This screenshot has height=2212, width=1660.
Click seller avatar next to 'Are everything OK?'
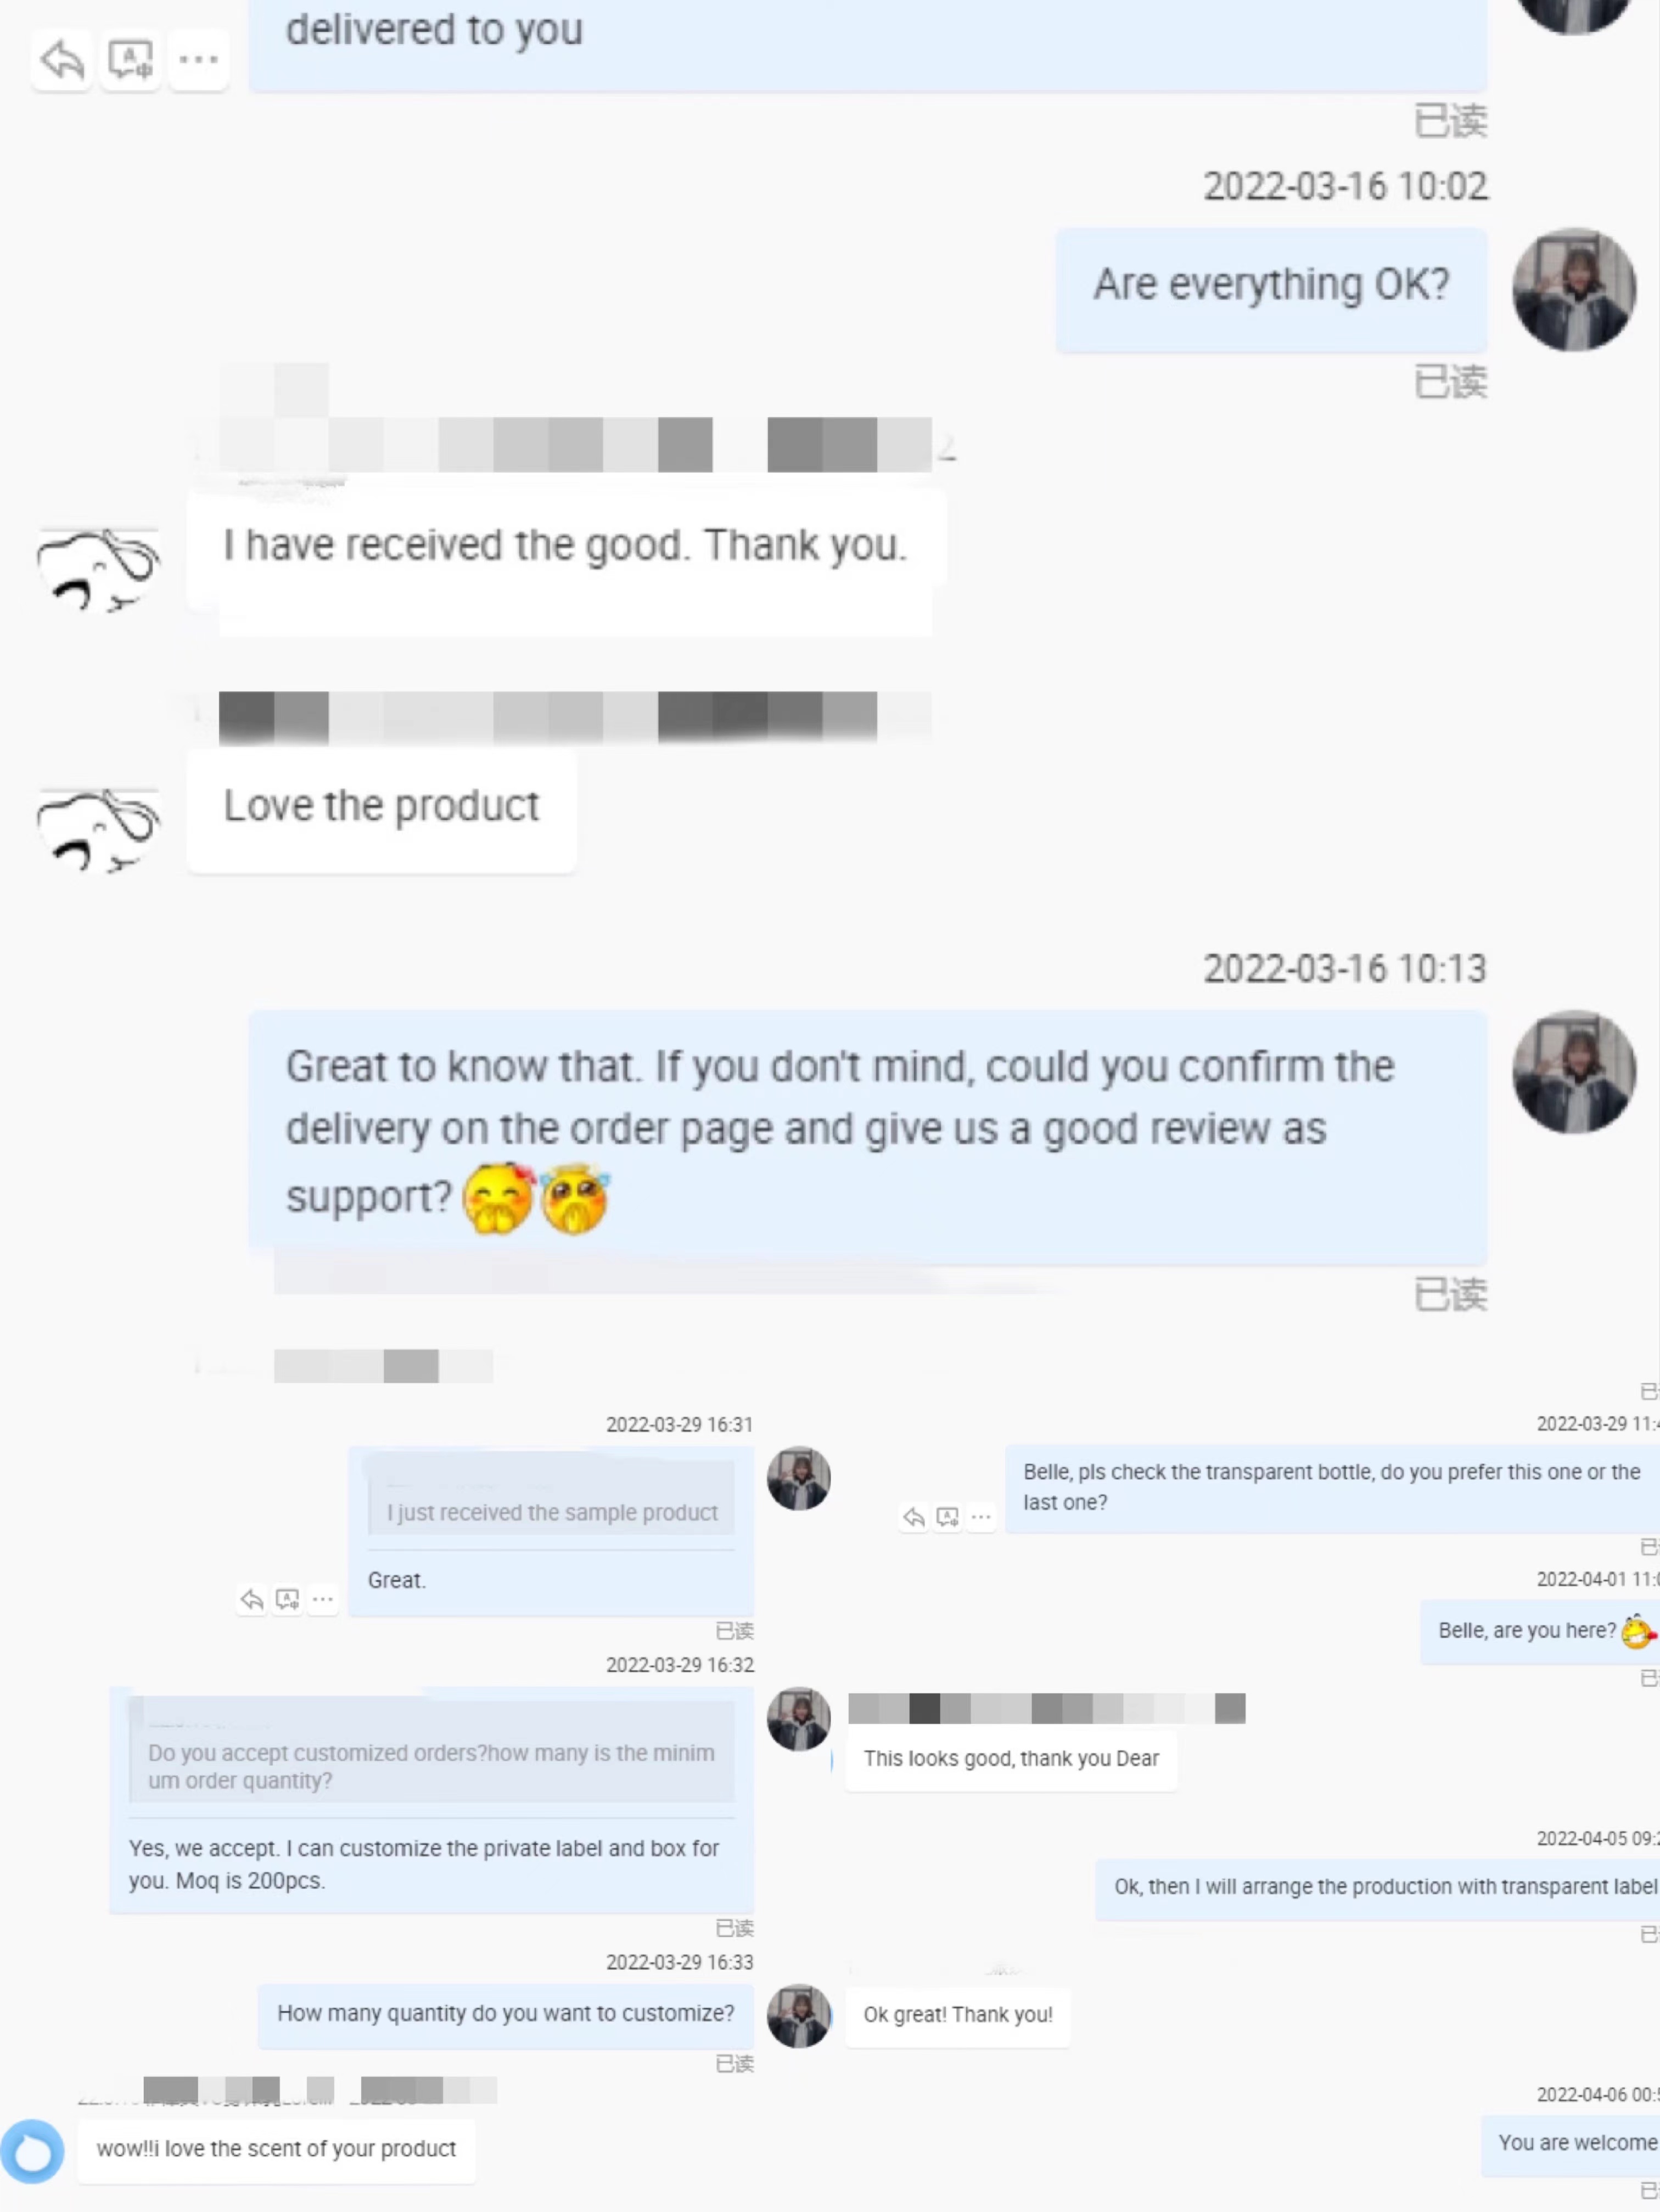pyautogui.click(x=1574, y=290)
